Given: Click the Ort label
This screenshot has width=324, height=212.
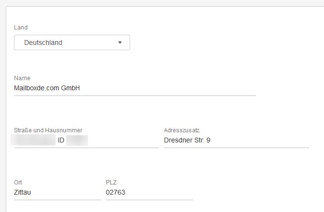Looking at the screenshot, I should click(18, 183).
